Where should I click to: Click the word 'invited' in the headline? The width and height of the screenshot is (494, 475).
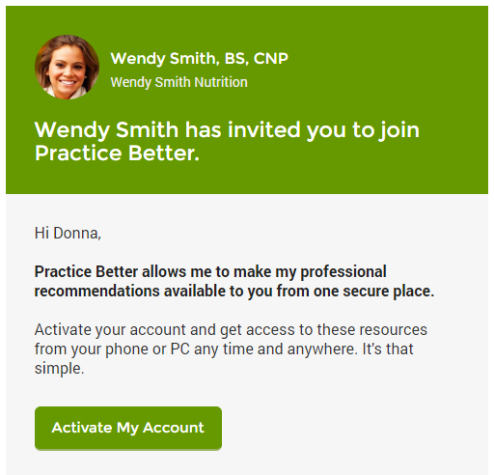pos(264,130)
